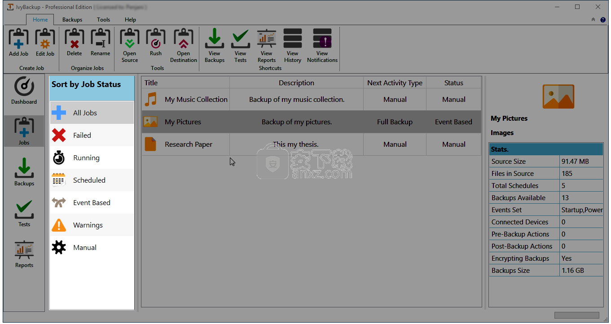Click 'Backup of my music collection.' description
Viewport: 611px width, 324px height.
[x=297, y=100]
